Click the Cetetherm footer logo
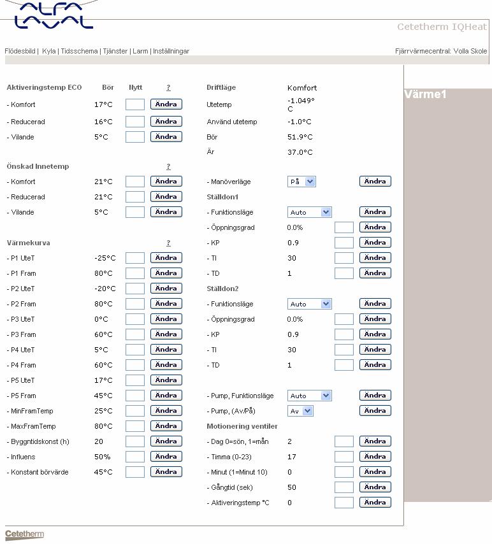 click(24, 534)
